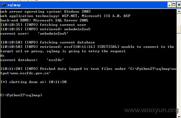Click the shutting down at 10:11:20 line

(34, 82)
